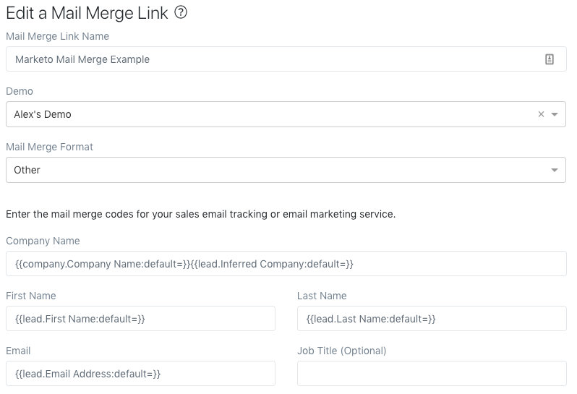Clear the Alex's Demo selection with X
The image size is (577, 394).
[x=541, y=114]
